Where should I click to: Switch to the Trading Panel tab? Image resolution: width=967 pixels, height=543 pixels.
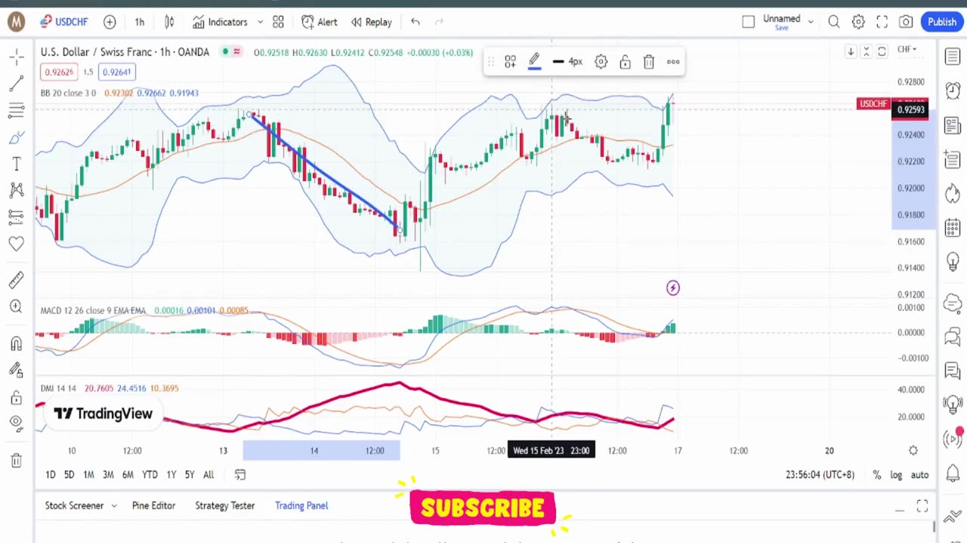[301, 505]
